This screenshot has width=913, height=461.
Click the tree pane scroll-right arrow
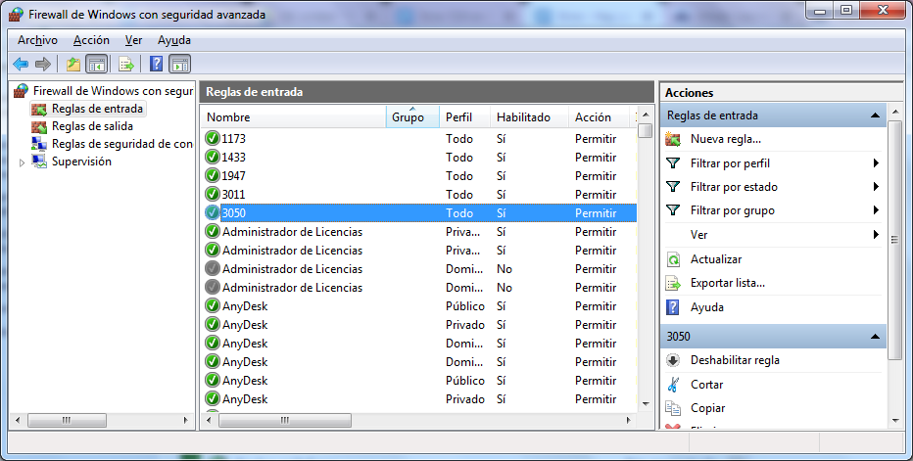pyautogui.click(x=186, y=420)
